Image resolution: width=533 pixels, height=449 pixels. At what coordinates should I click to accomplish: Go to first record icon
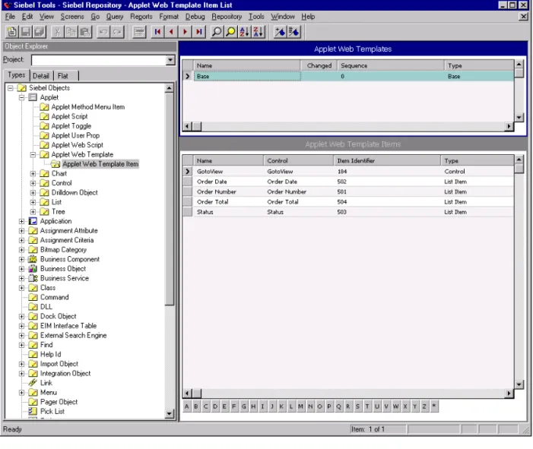157,32
